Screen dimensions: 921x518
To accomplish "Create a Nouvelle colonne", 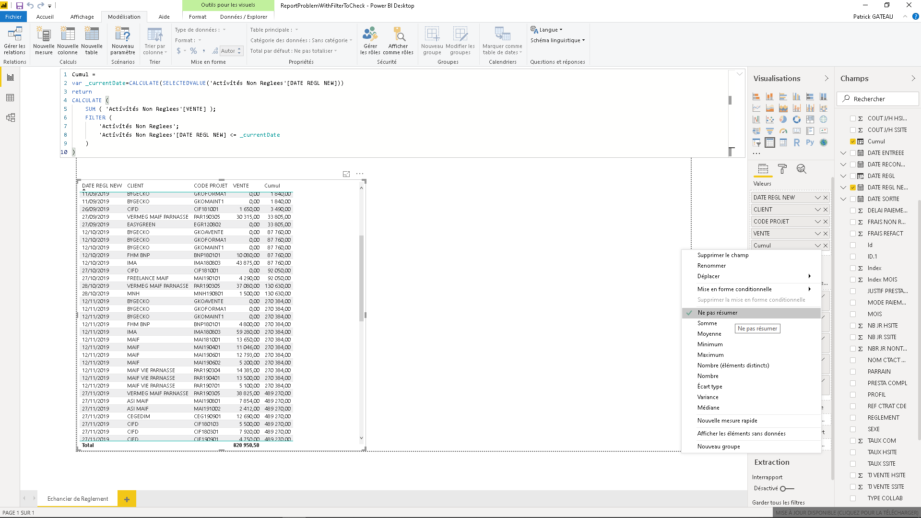I will pos(68,41).
